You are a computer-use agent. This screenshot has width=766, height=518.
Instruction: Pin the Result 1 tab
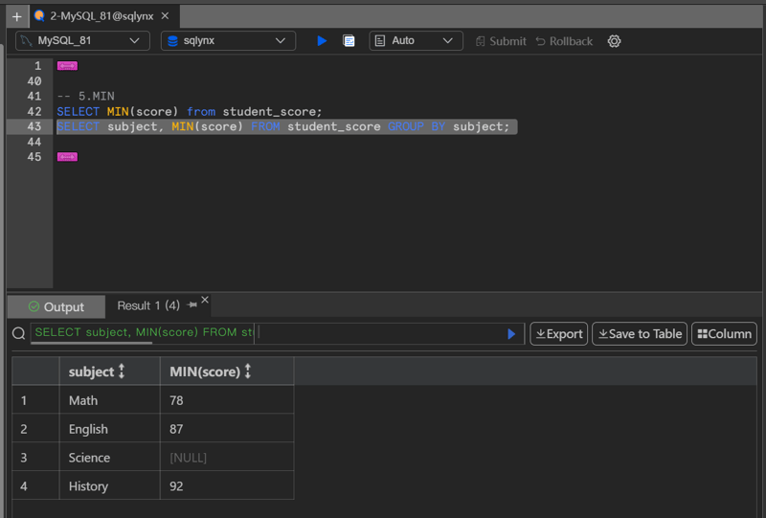[x=192, y=304]
